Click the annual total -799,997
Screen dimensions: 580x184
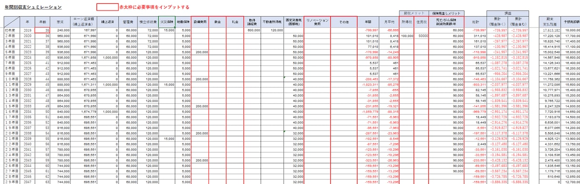(x=367, y=30)
